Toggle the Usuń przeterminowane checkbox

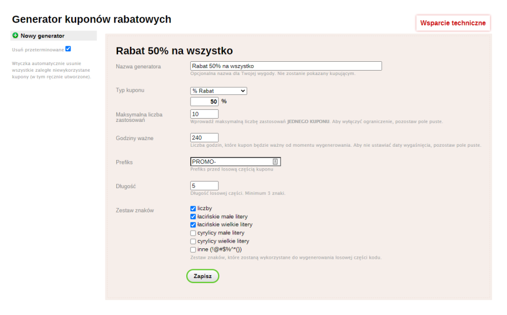pos(68,49)
